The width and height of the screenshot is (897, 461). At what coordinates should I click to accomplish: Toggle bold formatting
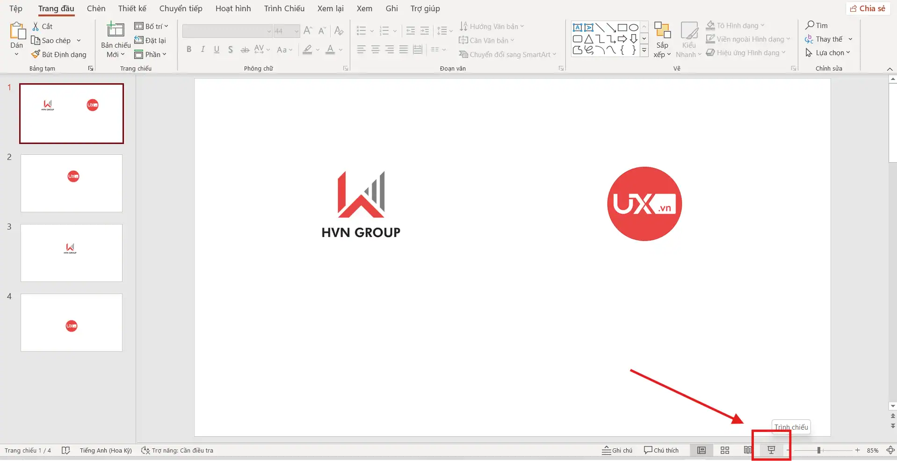tap(189, 49)
